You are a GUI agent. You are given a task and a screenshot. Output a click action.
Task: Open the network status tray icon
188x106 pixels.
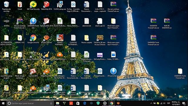coord(161,103)
